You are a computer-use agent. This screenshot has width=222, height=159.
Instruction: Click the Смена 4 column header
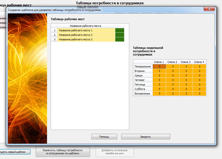coord(199,62)
